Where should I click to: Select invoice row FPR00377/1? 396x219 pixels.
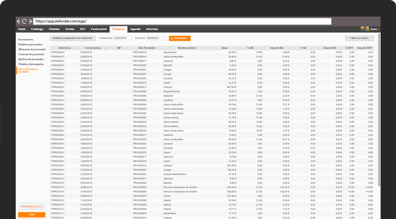coord(212,187)
